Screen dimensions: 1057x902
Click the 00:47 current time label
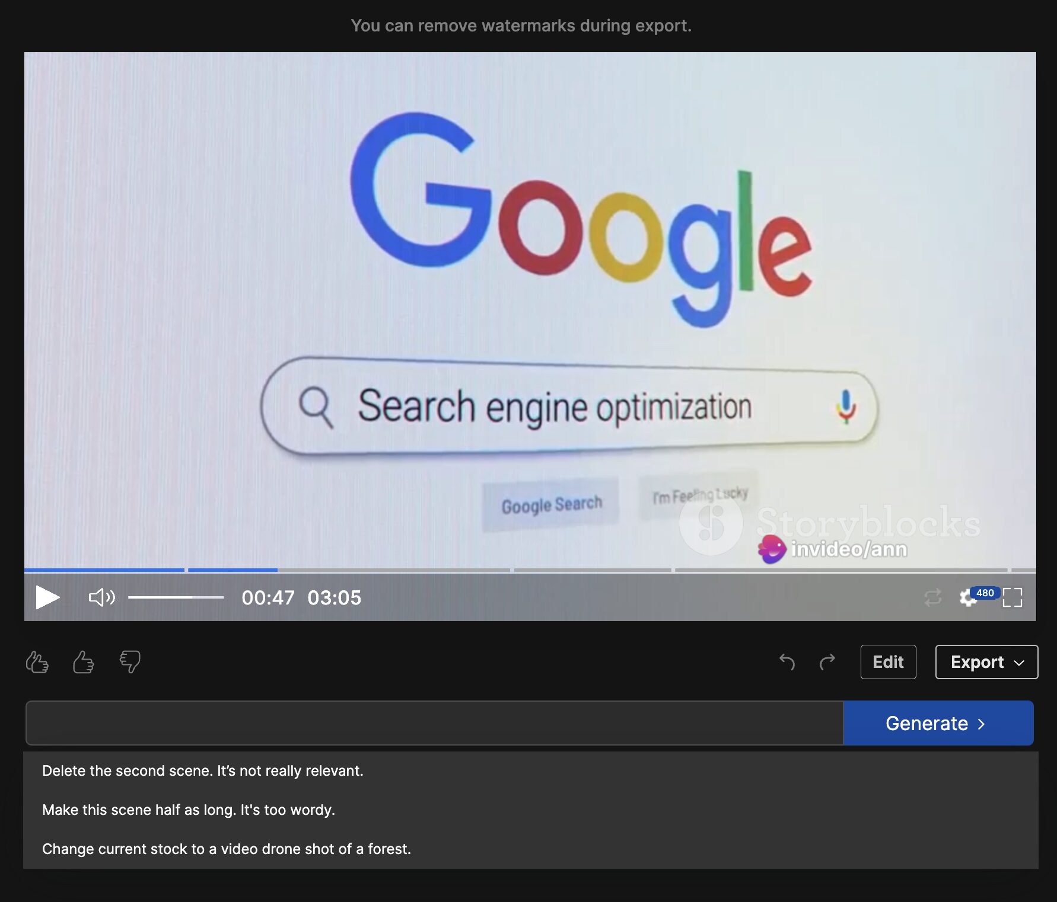(x=268, y=597)
